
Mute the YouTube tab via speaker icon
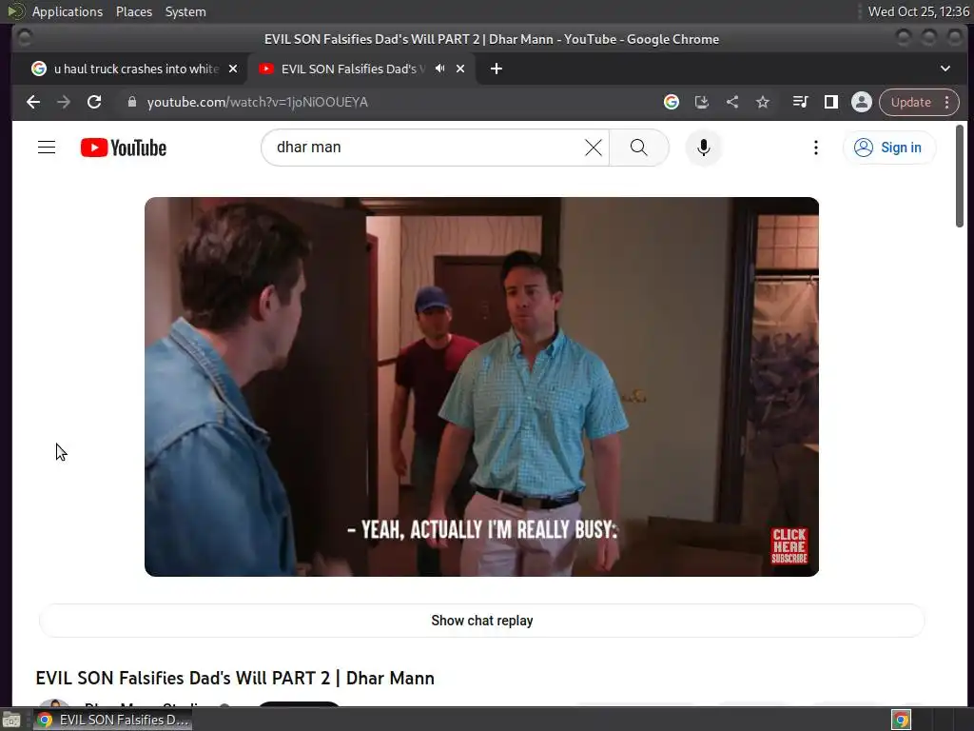click(439, 69)
